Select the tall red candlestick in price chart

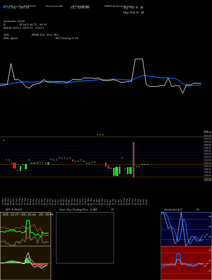[x=134, y=160]
